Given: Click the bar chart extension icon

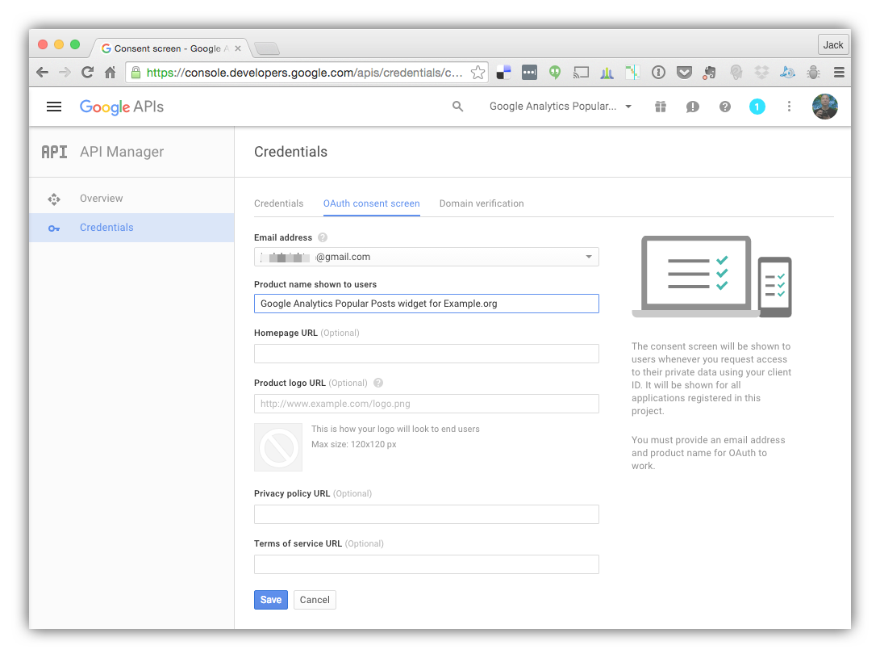Looking at the screenshot, I should point(607,73).
